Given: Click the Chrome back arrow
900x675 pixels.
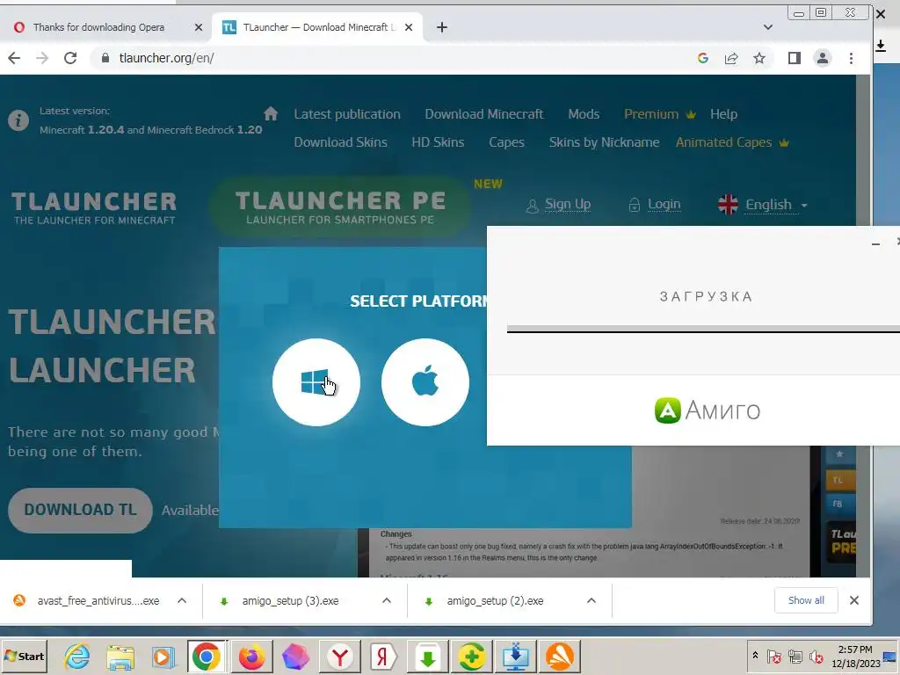Looking at the screenshot, I should pos(14,58).
